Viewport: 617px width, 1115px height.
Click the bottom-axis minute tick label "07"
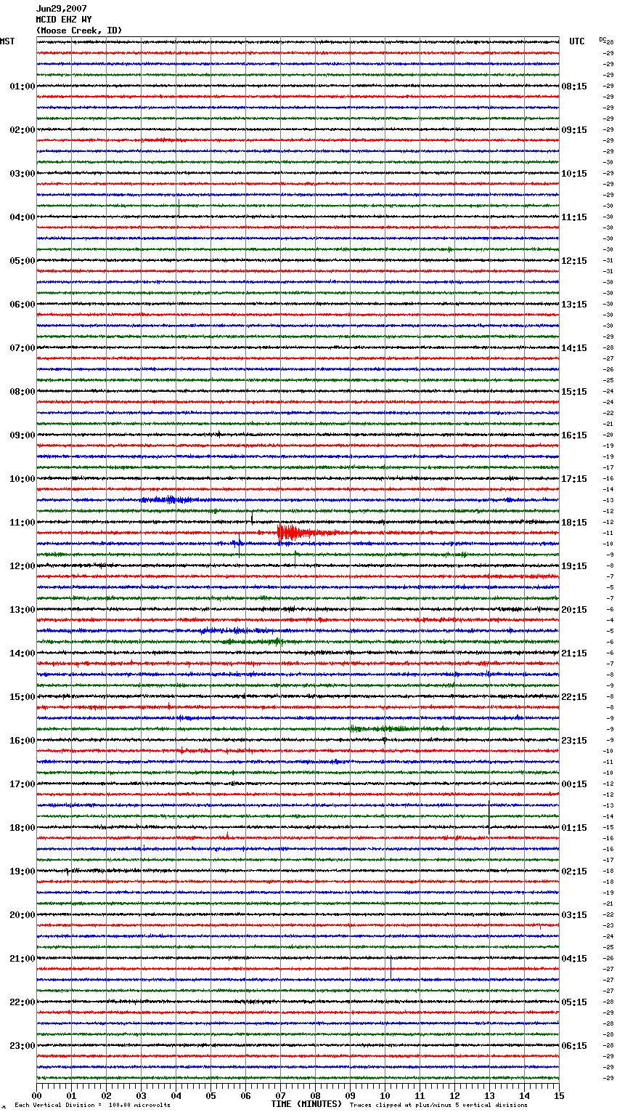point(280,1095)
